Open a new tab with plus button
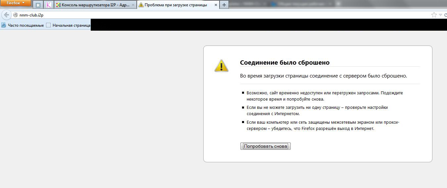Viewport: 447px width, 188px height. tap(224, 5)
